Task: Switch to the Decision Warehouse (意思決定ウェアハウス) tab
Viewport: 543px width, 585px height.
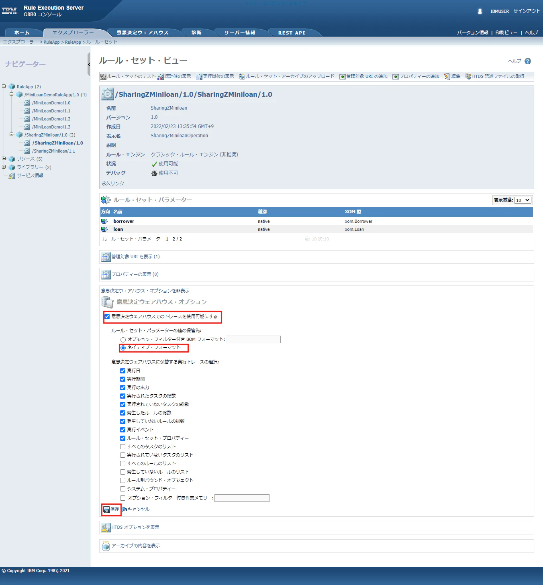Action: (143, 33)
